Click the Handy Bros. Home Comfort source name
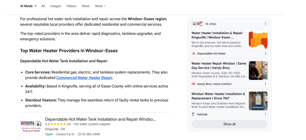Viewport: 306px width, 140px height. 214,84
